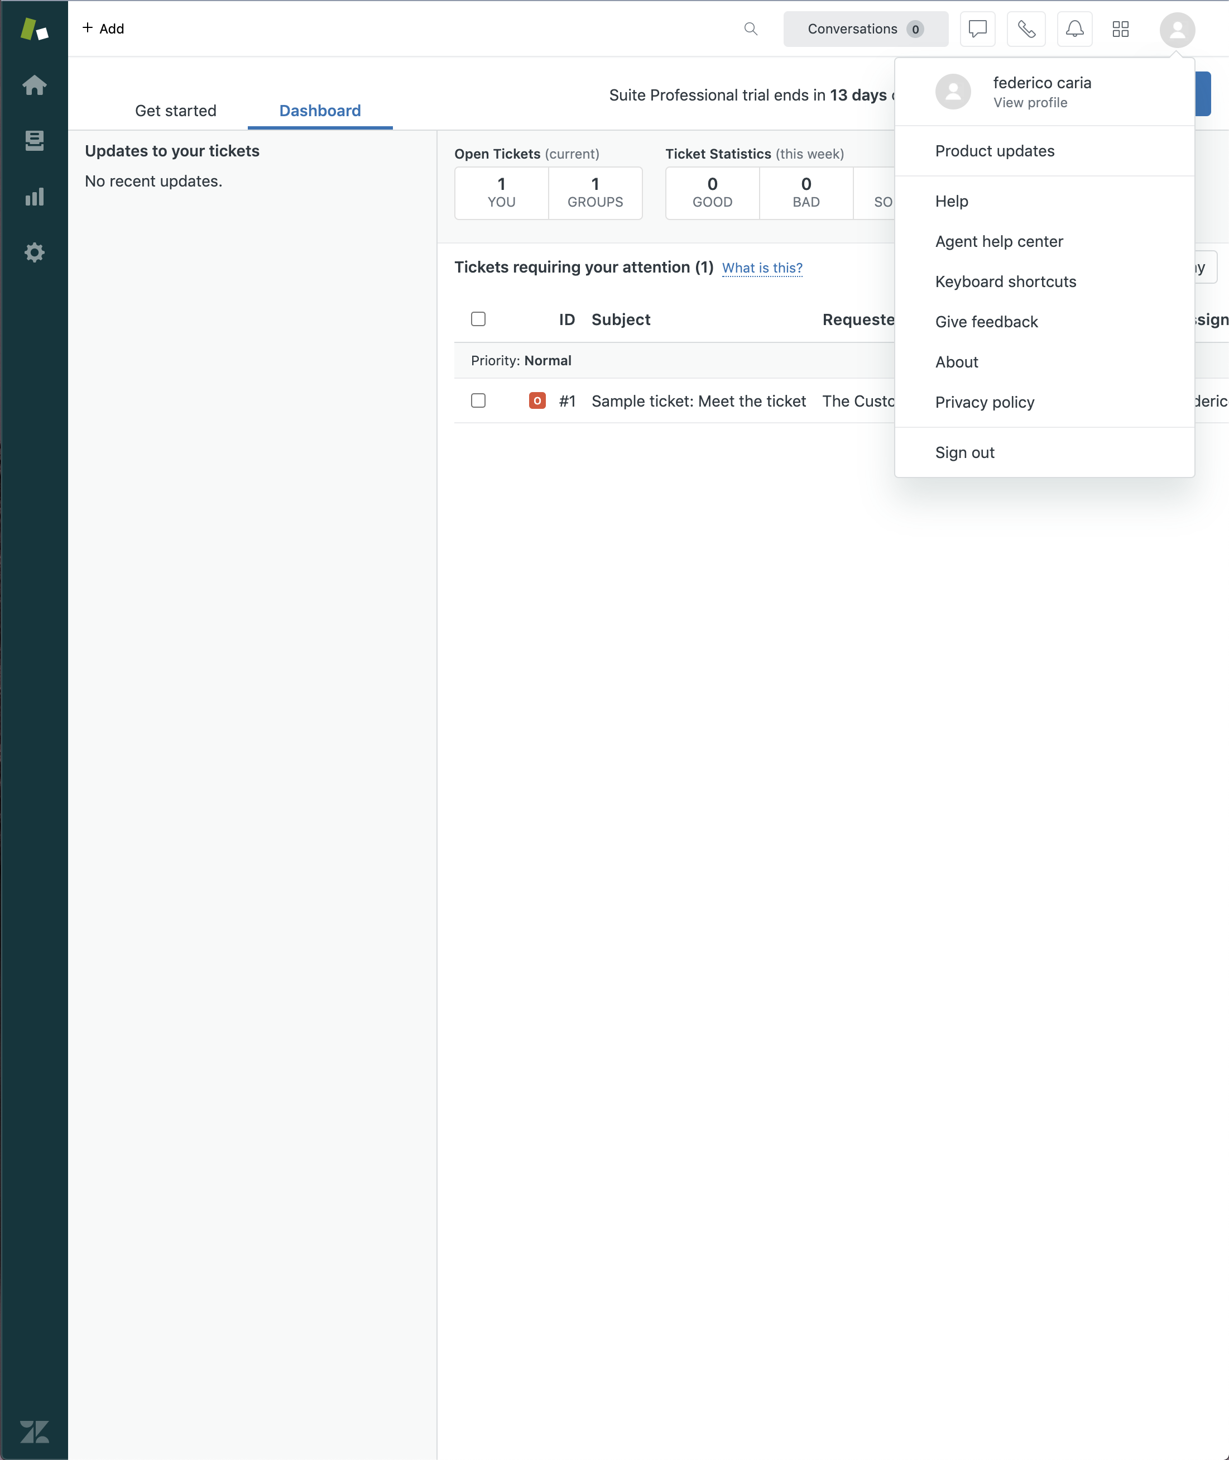Open the Zendesk products grid icon

pos(1121,28)
